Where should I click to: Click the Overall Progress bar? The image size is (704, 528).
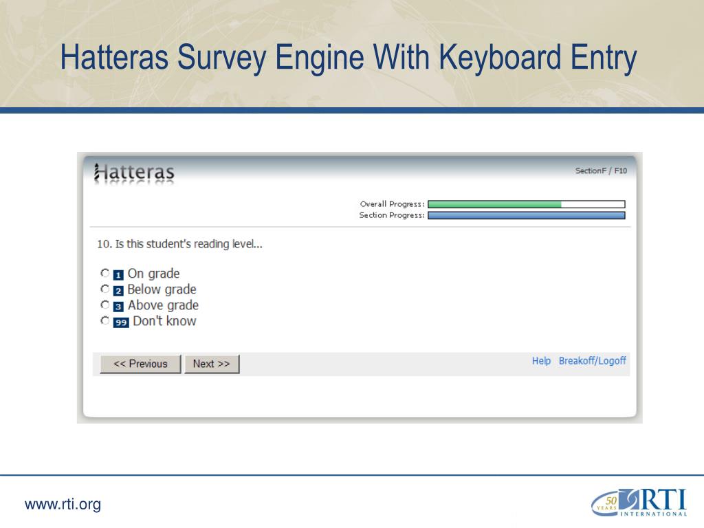pos(526,204)
